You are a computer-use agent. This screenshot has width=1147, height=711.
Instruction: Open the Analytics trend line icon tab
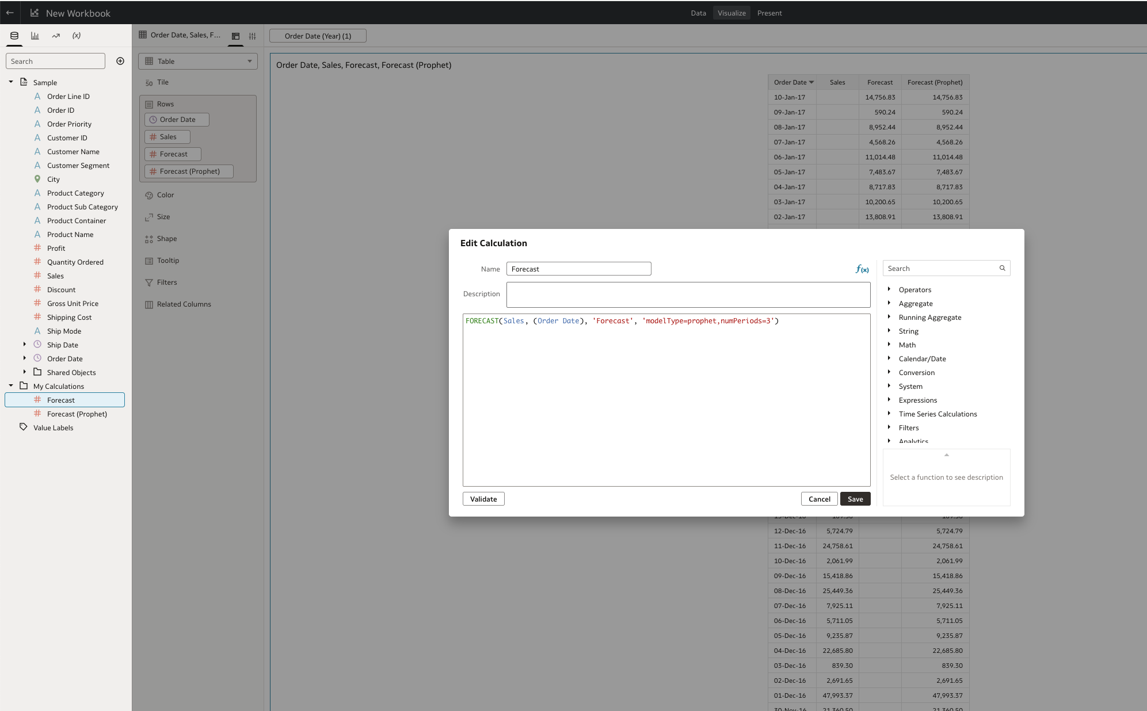(x=56, y=36)
